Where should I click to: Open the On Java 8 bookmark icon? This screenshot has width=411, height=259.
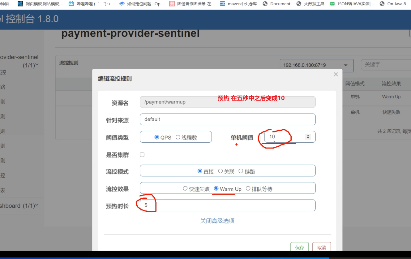click(382, 4)
